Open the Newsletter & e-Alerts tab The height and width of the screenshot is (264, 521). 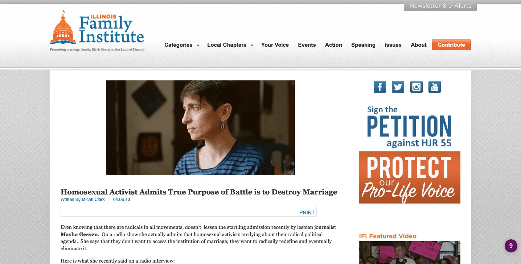click(440, 6)
